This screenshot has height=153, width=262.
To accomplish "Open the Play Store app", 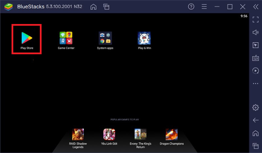I will 27,38.
